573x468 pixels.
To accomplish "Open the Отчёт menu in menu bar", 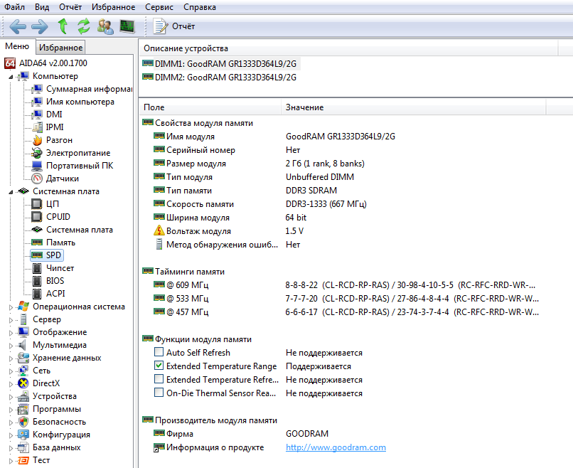I will click(x=70, y=7).
